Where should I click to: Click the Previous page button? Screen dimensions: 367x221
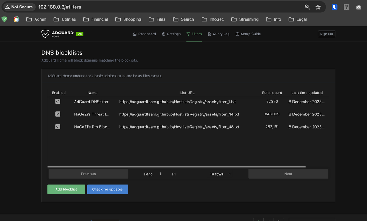pyautogui.click(x=88, y=174)
